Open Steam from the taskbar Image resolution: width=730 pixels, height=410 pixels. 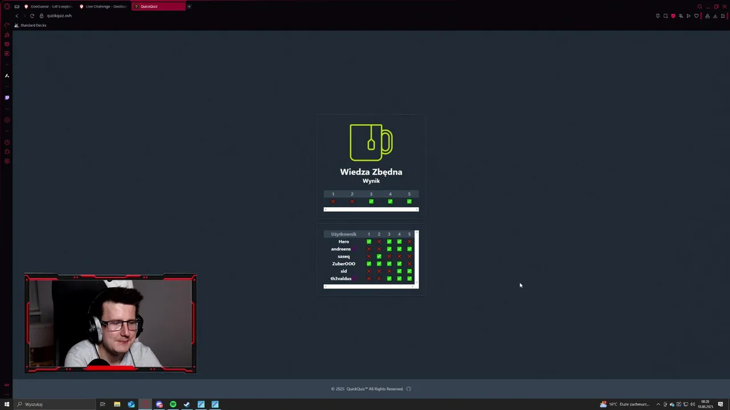tap(187, 404)
